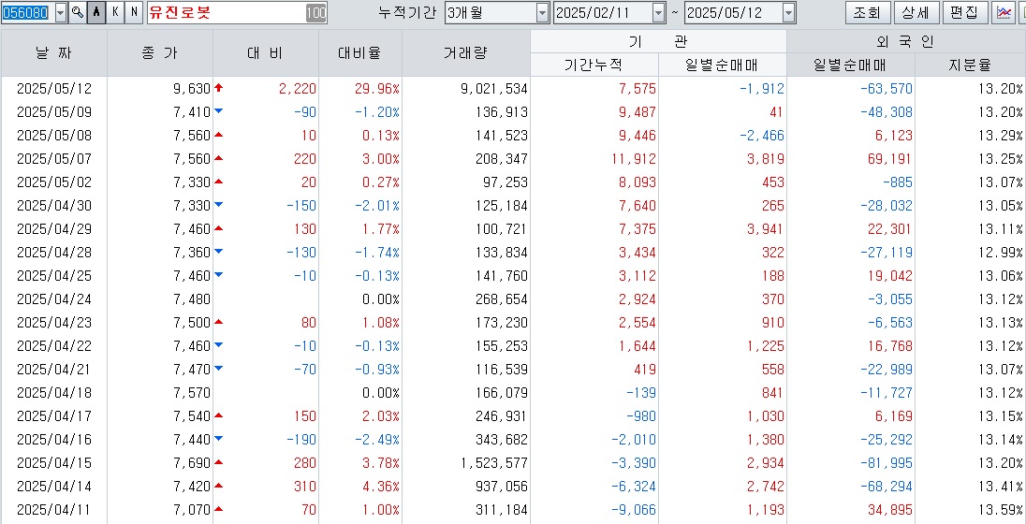
Task: Click closing price 9,630
Action: tap(192, 88)
